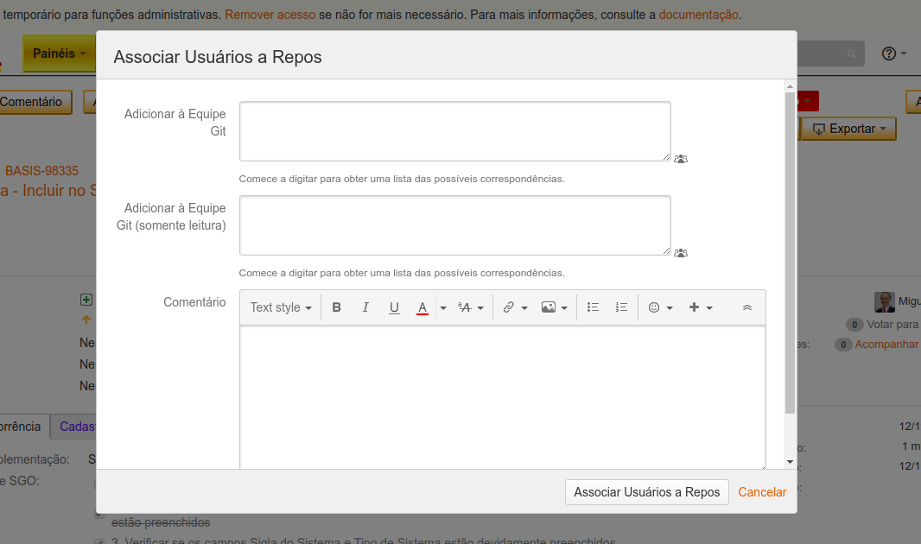Toggle bold formatting in comment editor
This screenshot has width=921, height=544.
(337, 307)
